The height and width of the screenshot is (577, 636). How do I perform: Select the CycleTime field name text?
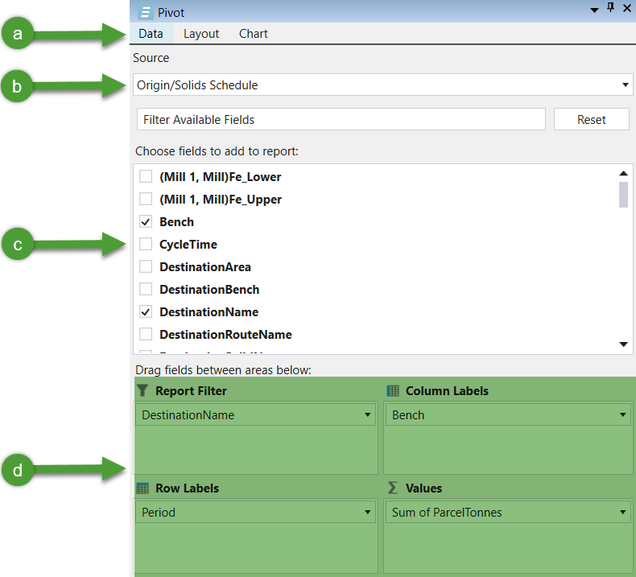point(188,245)
